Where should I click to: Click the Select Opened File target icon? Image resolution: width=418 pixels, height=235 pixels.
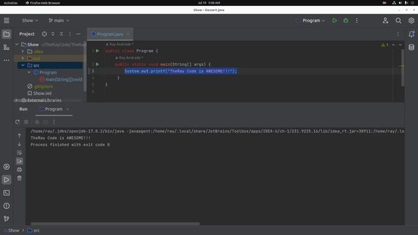click(44, 34)
